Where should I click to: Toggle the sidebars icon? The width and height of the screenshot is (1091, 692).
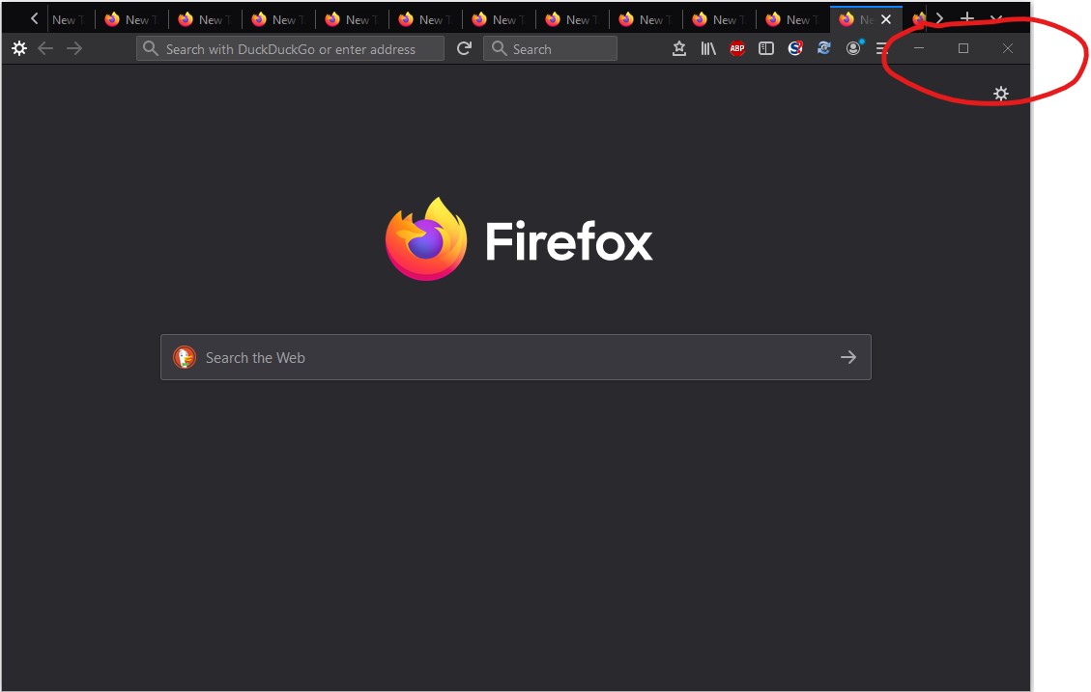tap(766, 48)
